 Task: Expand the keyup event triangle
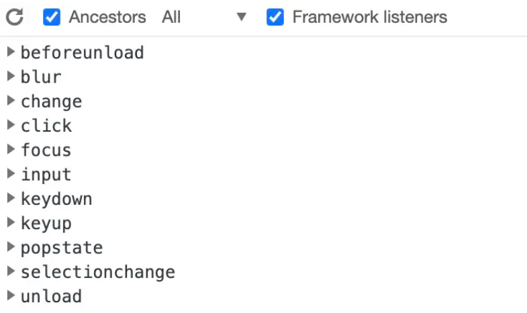point(11,222)
